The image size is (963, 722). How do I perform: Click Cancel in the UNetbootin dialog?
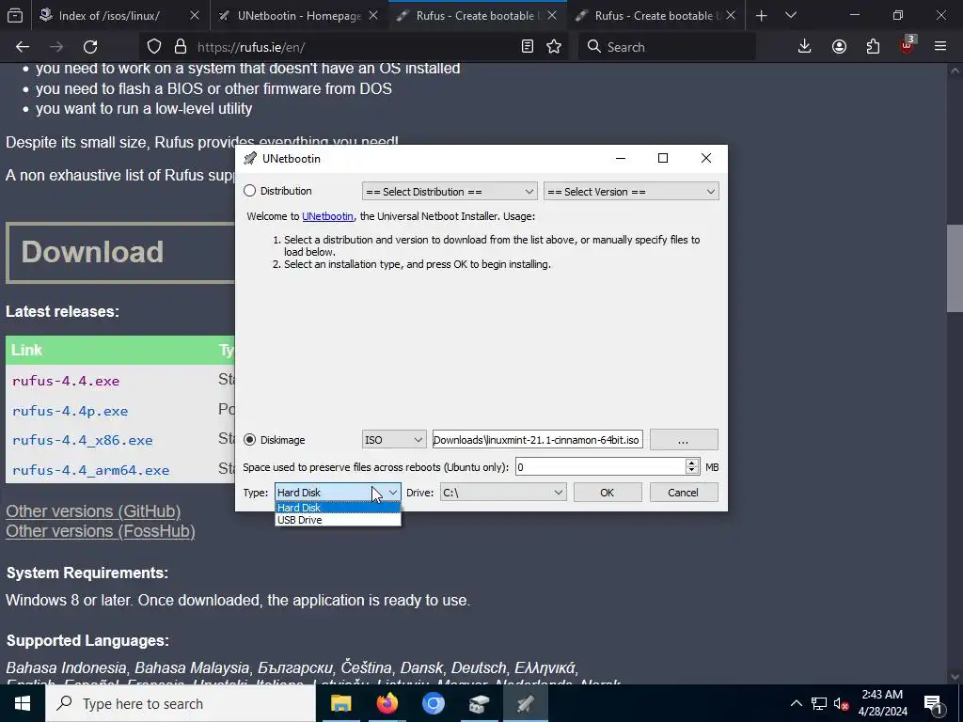(x=684, y=493)
